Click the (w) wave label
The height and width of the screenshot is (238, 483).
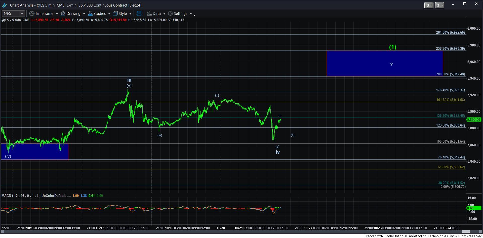click(x=160, y=135)
